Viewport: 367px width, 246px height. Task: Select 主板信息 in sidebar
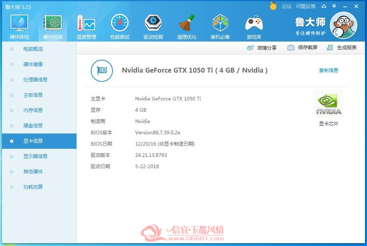(39, 95)
